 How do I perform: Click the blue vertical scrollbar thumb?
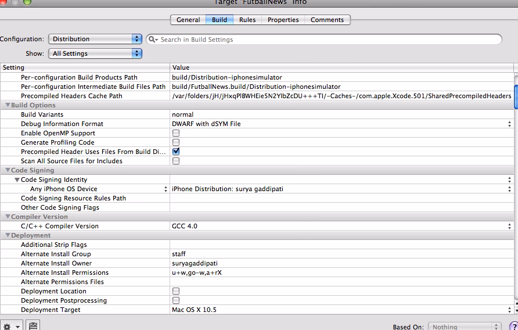coord(516,96)
